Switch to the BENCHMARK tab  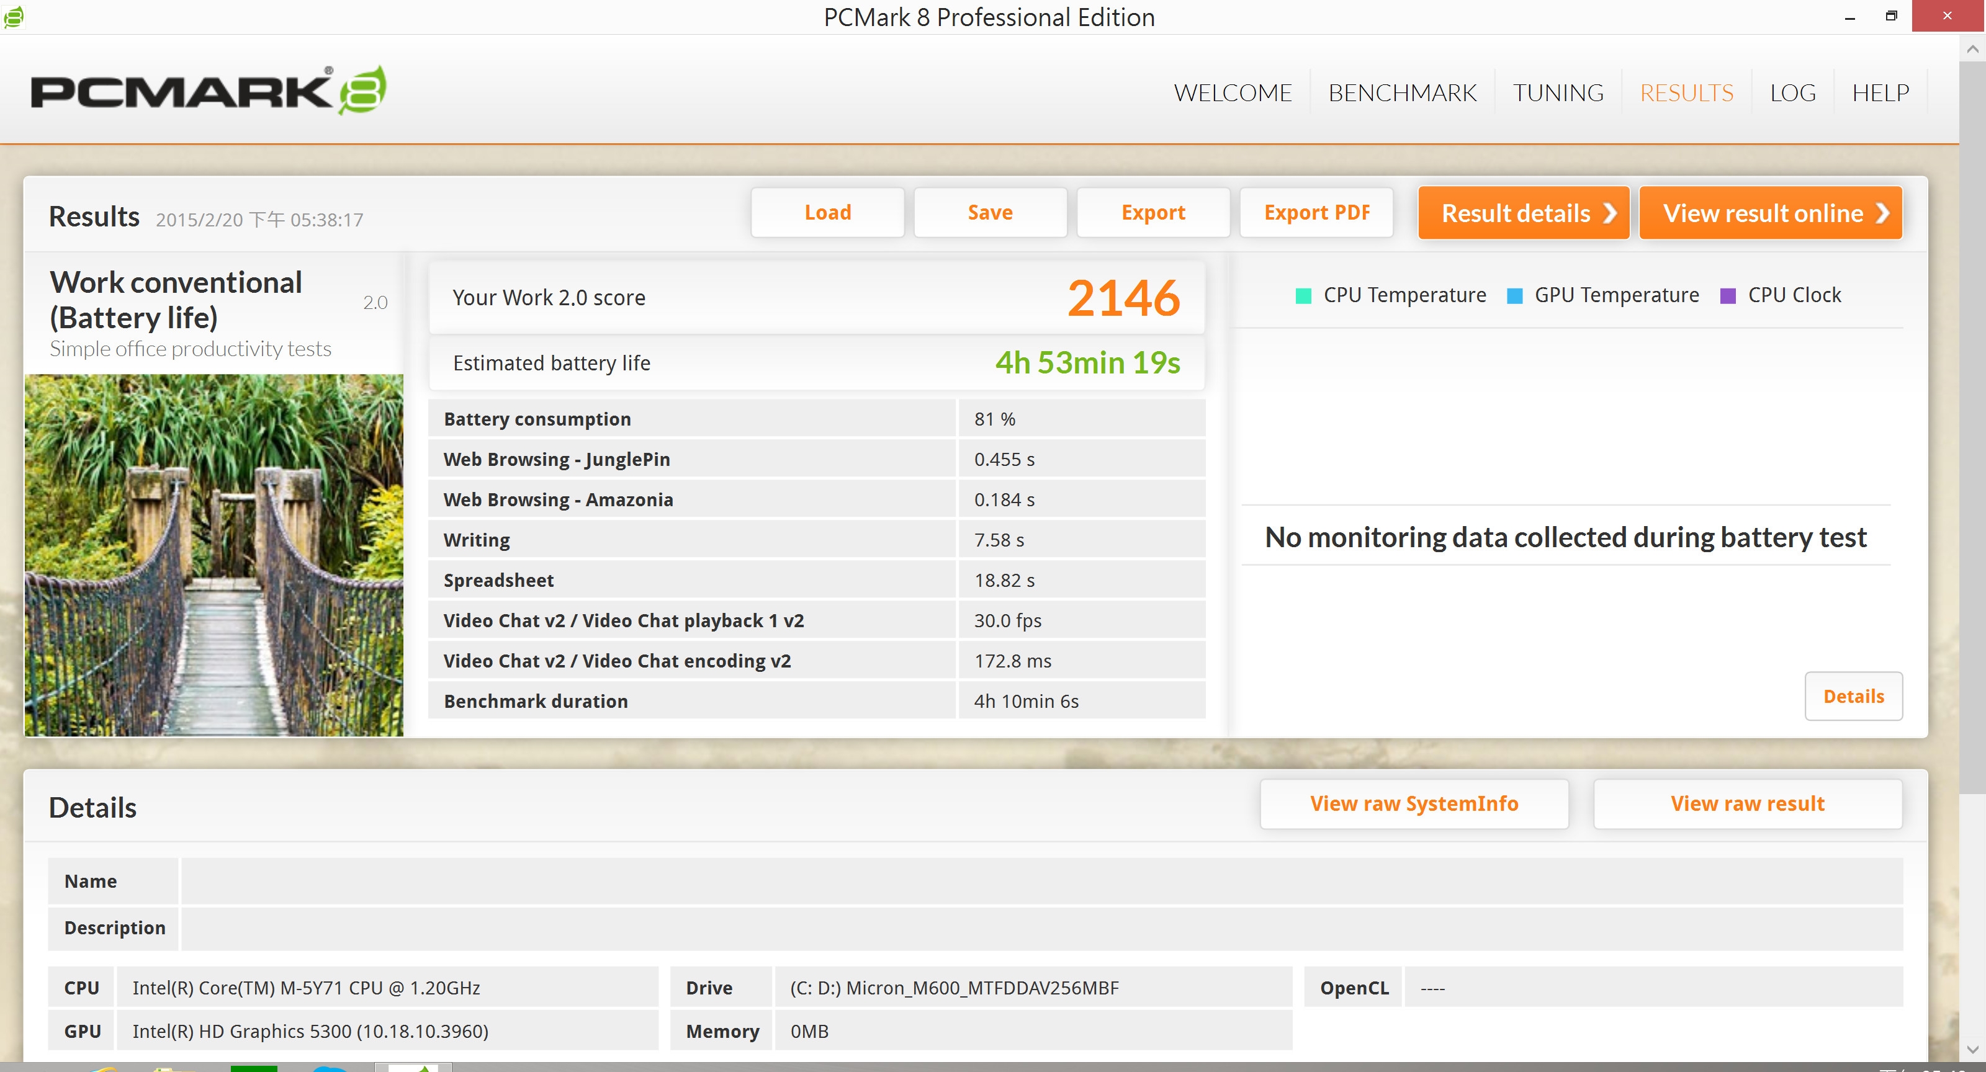(x=1403, y=92)
